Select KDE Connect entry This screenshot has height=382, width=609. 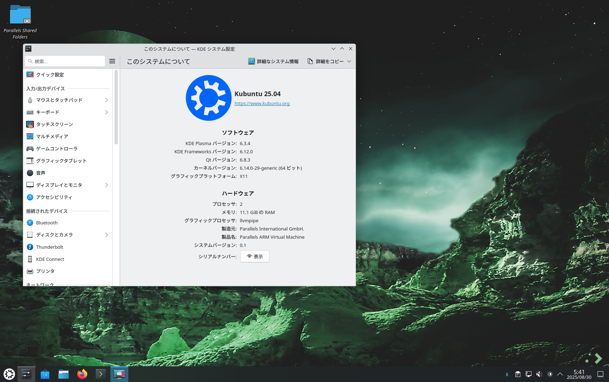click(68, 259)
